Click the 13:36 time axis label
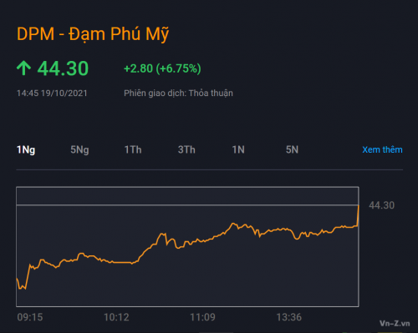 [x=289, y=317]
